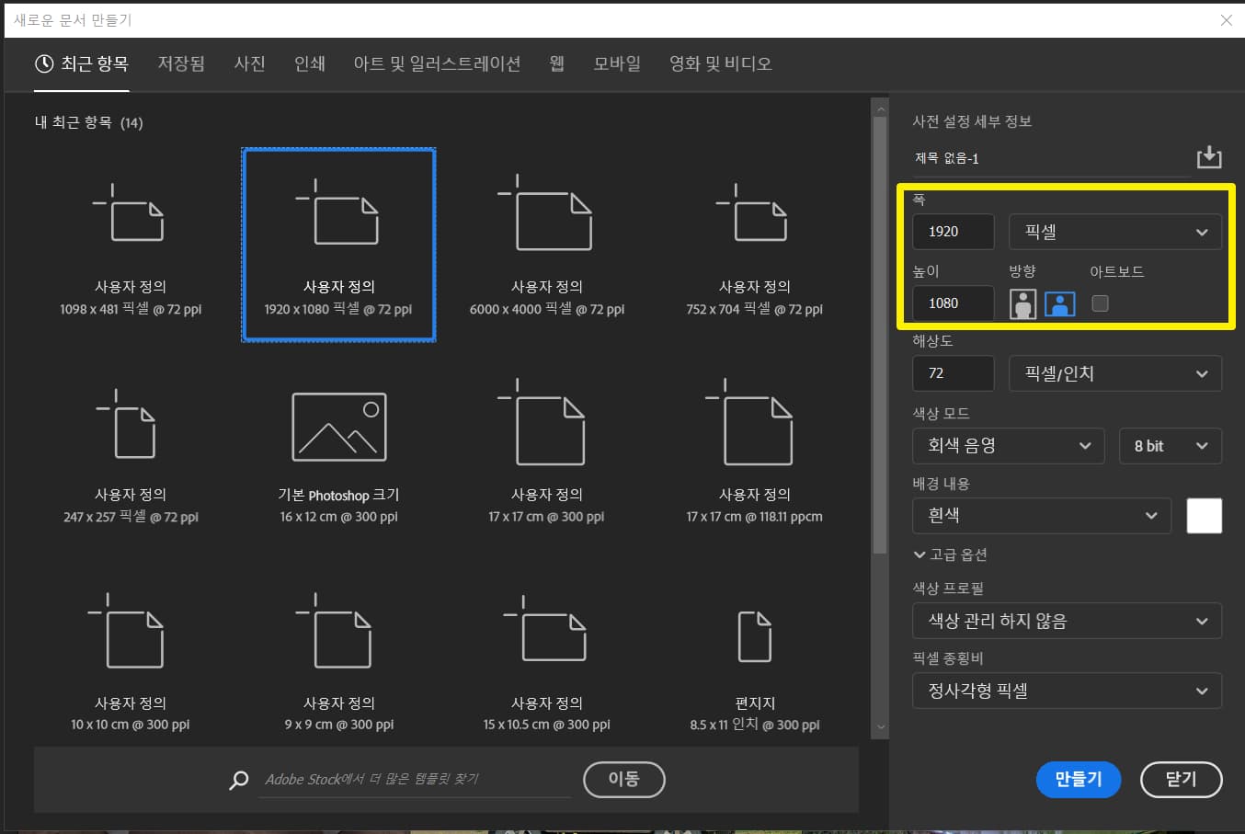The width and height of the screenshot is (1245, 834).
Task: Switch to the 저장됨 tab
Action: pyautogui.click(x=181, y=63)
